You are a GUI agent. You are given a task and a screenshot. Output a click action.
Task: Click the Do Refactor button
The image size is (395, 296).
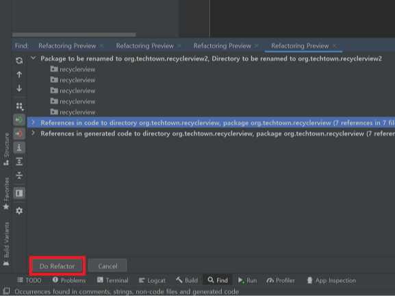point(58,266)
